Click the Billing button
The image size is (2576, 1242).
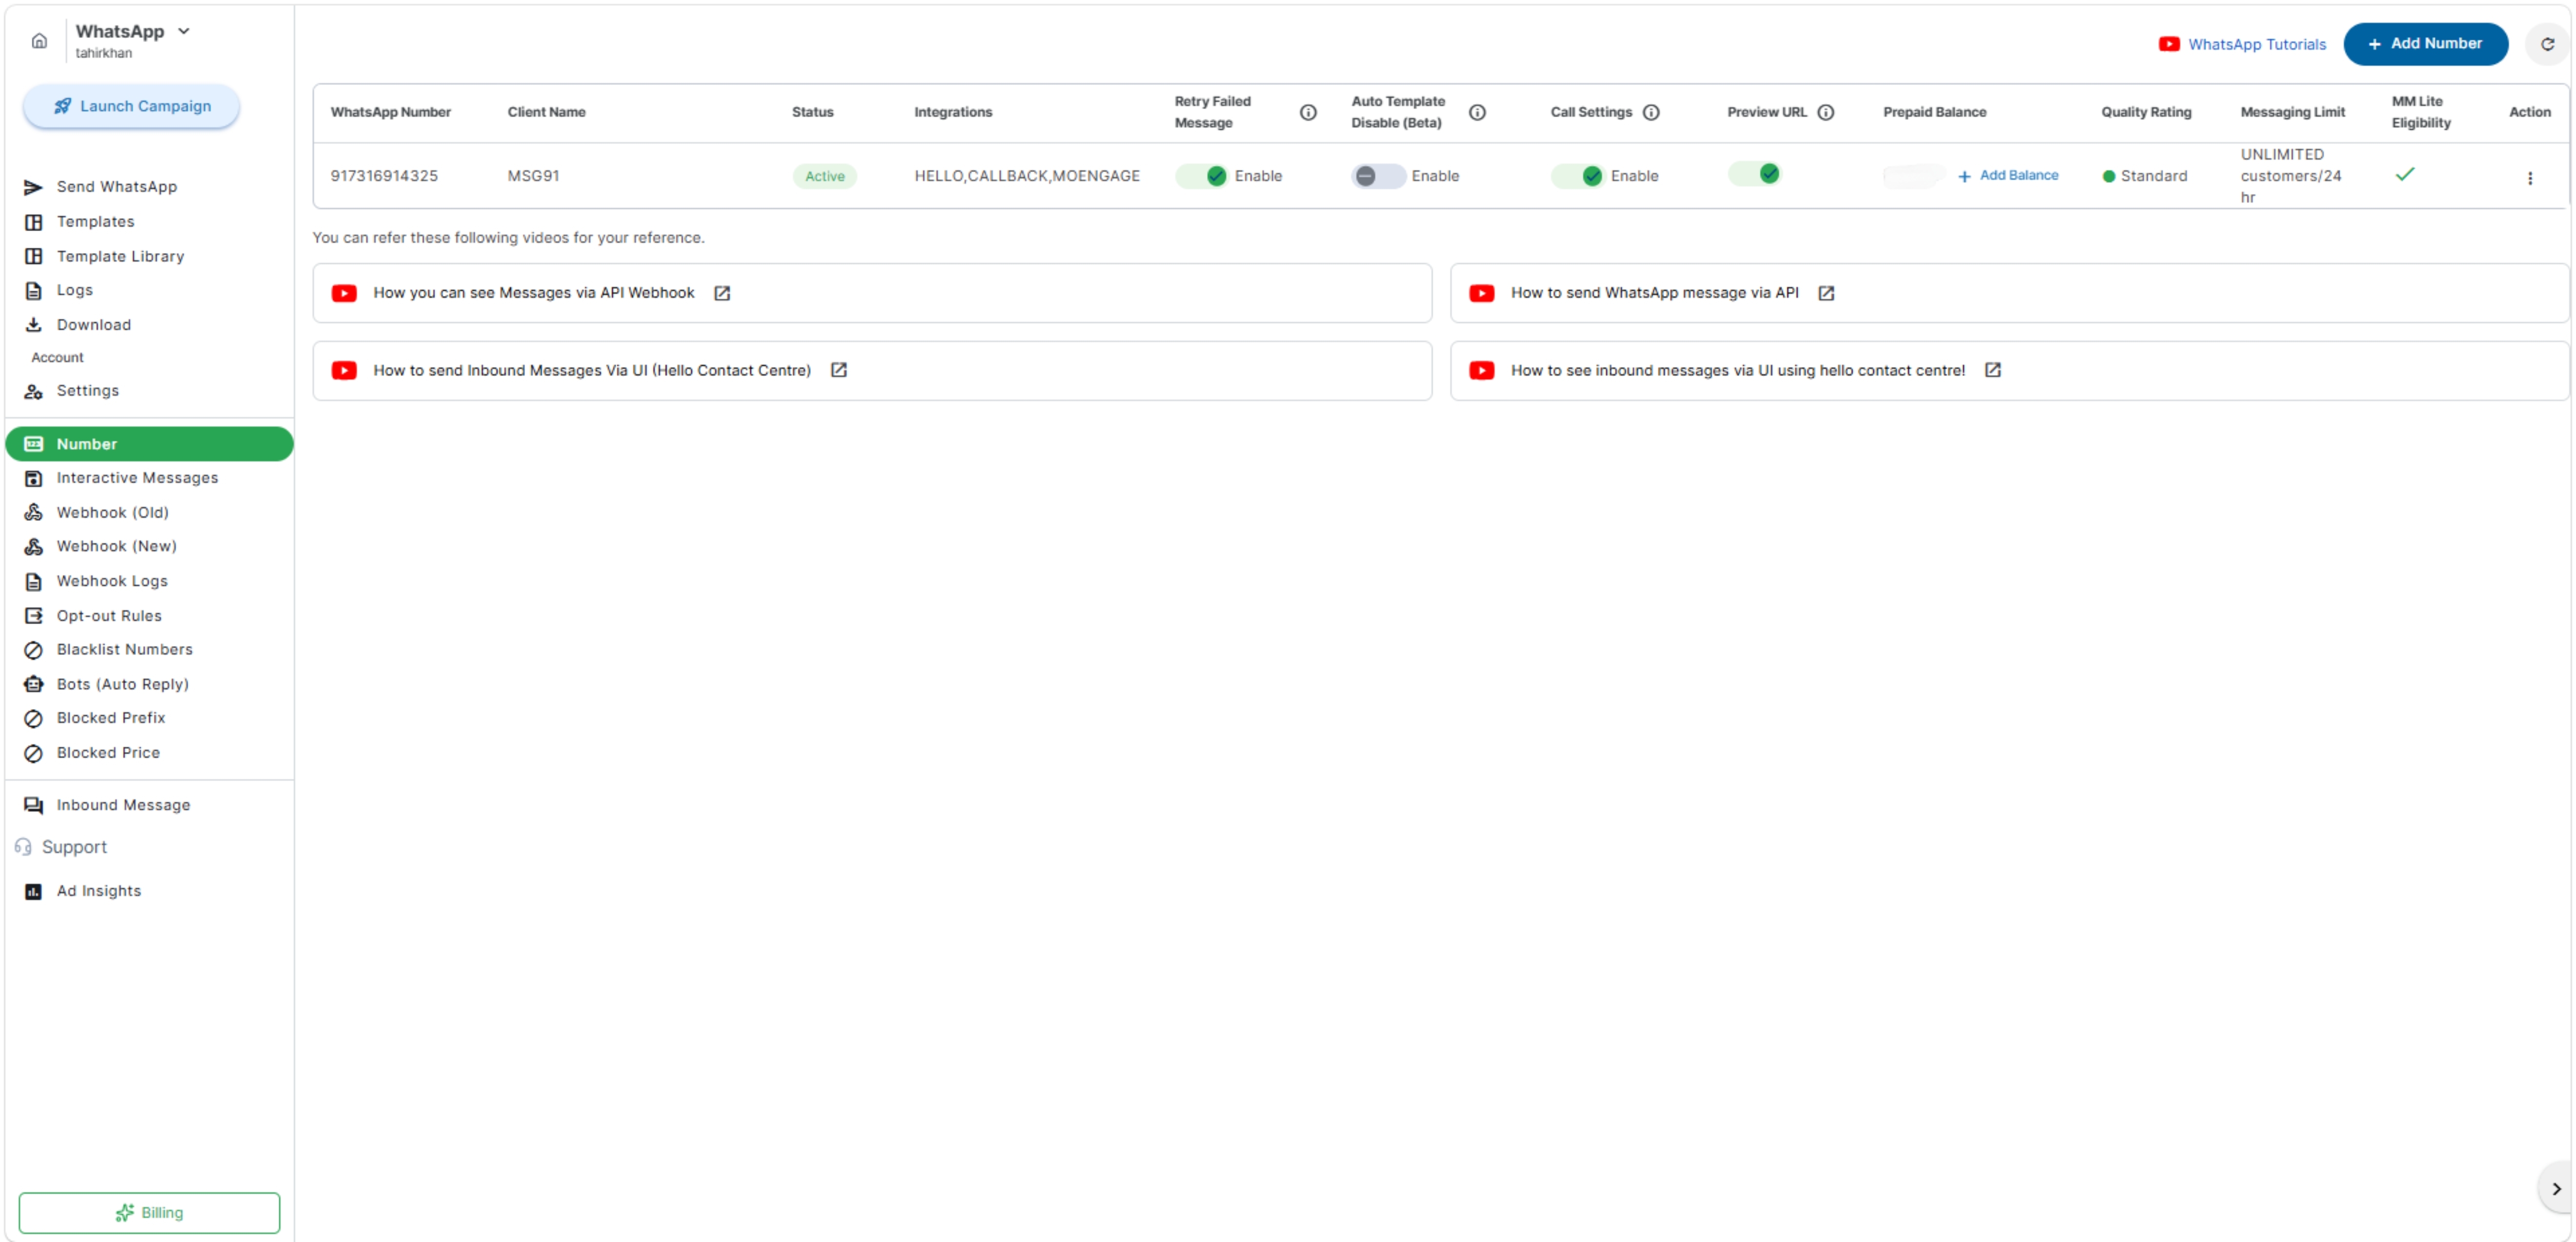point(149,1212)
